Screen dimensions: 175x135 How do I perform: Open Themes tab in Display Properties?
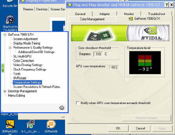pos(28,9)
